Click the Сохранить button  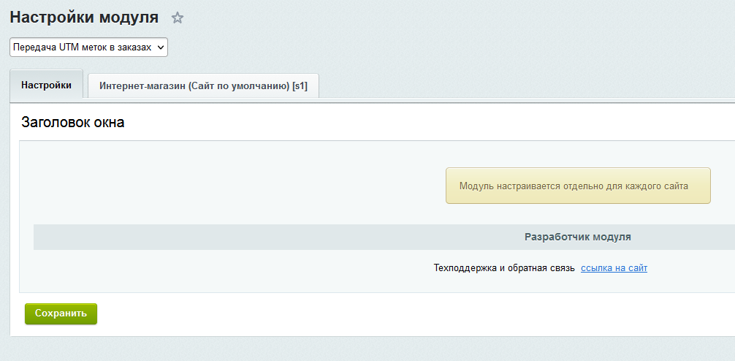pos(61,313)
